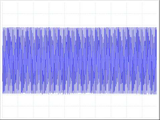Click the blue oscillating waveform trace
The height and width of the screenshot is (120, 160).
tap(80, 61)
